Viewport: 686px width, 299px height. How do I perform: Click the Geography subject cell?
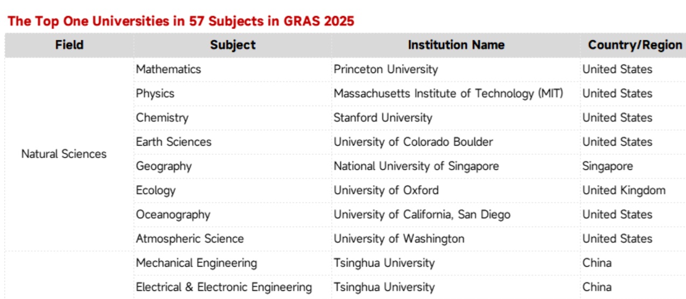[x=164, y=166]
